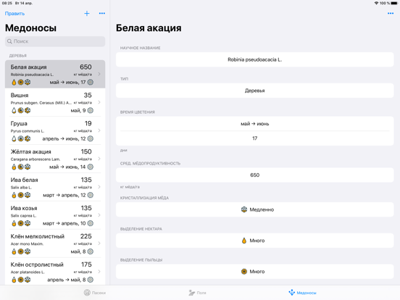
Task: Select the Жёлтая акация row
Action: coord(55,159)
